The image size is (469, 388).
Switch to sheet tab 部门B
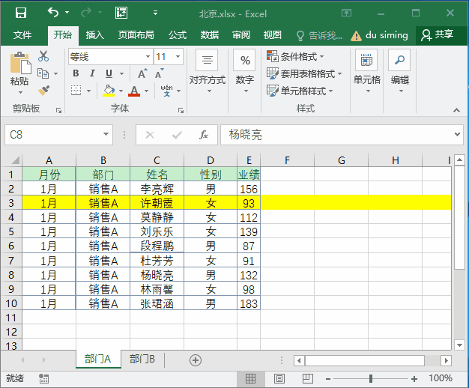tap(142, 359)
